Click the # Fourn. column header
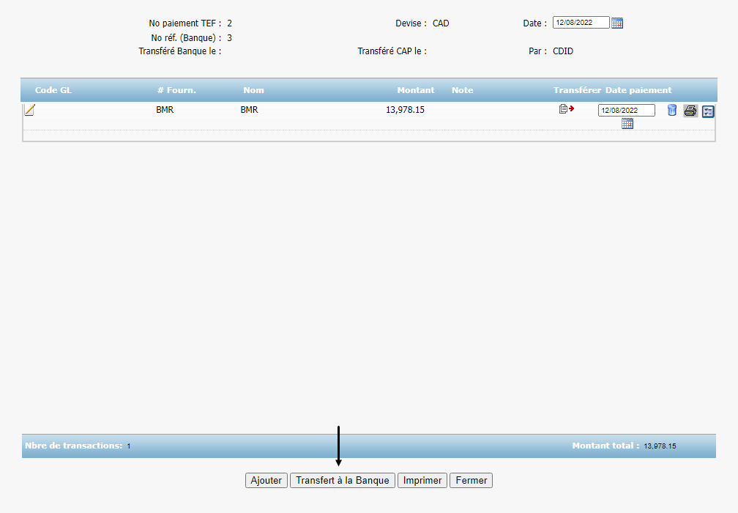Viewport: 738px width, 513px height. point(176,90)
